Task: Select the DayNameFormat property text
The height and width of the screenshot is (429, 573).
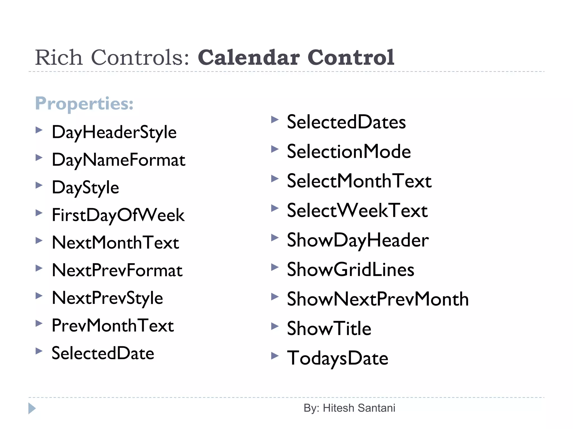Action: point(118,160)
